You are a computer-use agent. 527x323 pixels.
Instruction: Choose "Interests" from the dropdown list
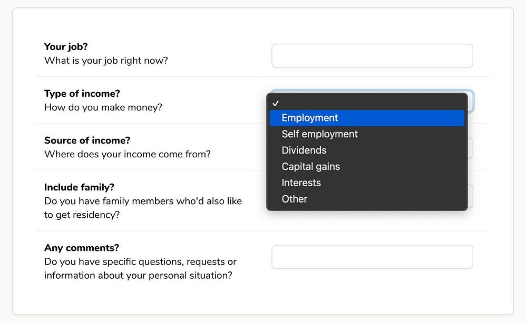(x=301, y=183)
